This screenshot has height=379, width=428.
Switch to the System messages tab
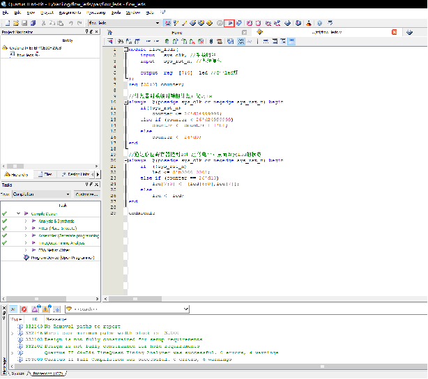point(17,374)
